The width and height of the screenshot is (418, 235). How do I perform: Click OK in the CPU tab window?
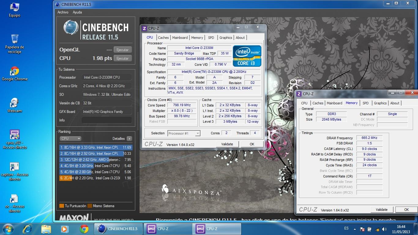(x=252, y=144)
